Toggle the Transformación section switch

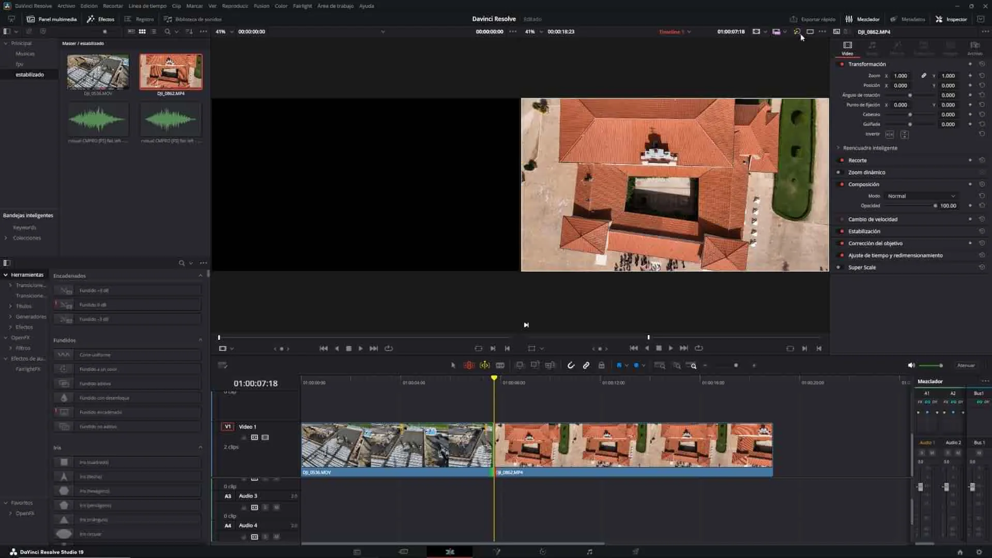pos(841,64)
